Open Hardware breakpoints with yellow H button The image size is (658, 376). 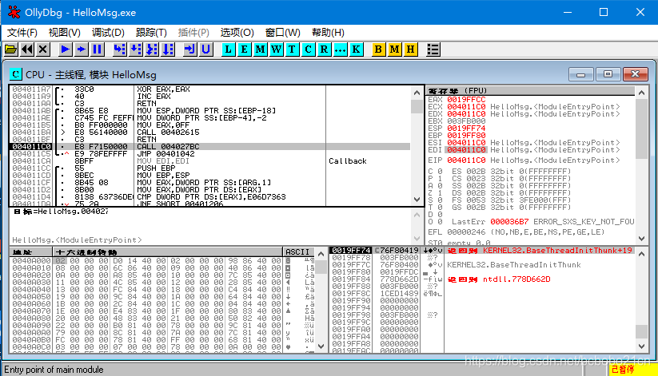410,49
